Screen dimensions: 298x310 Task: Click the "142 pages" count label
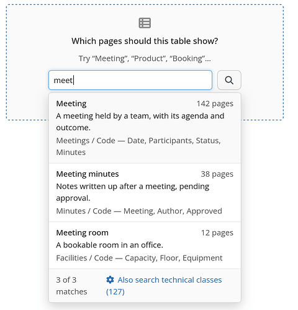(215, 104)
